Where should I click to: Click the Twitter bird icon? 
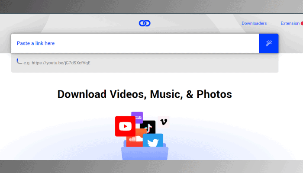(153, 141)
